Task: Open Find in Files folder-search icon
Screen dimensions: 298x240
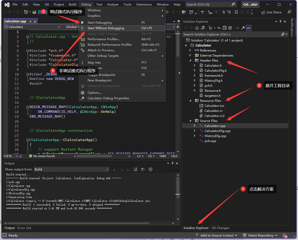Action: 184,12
